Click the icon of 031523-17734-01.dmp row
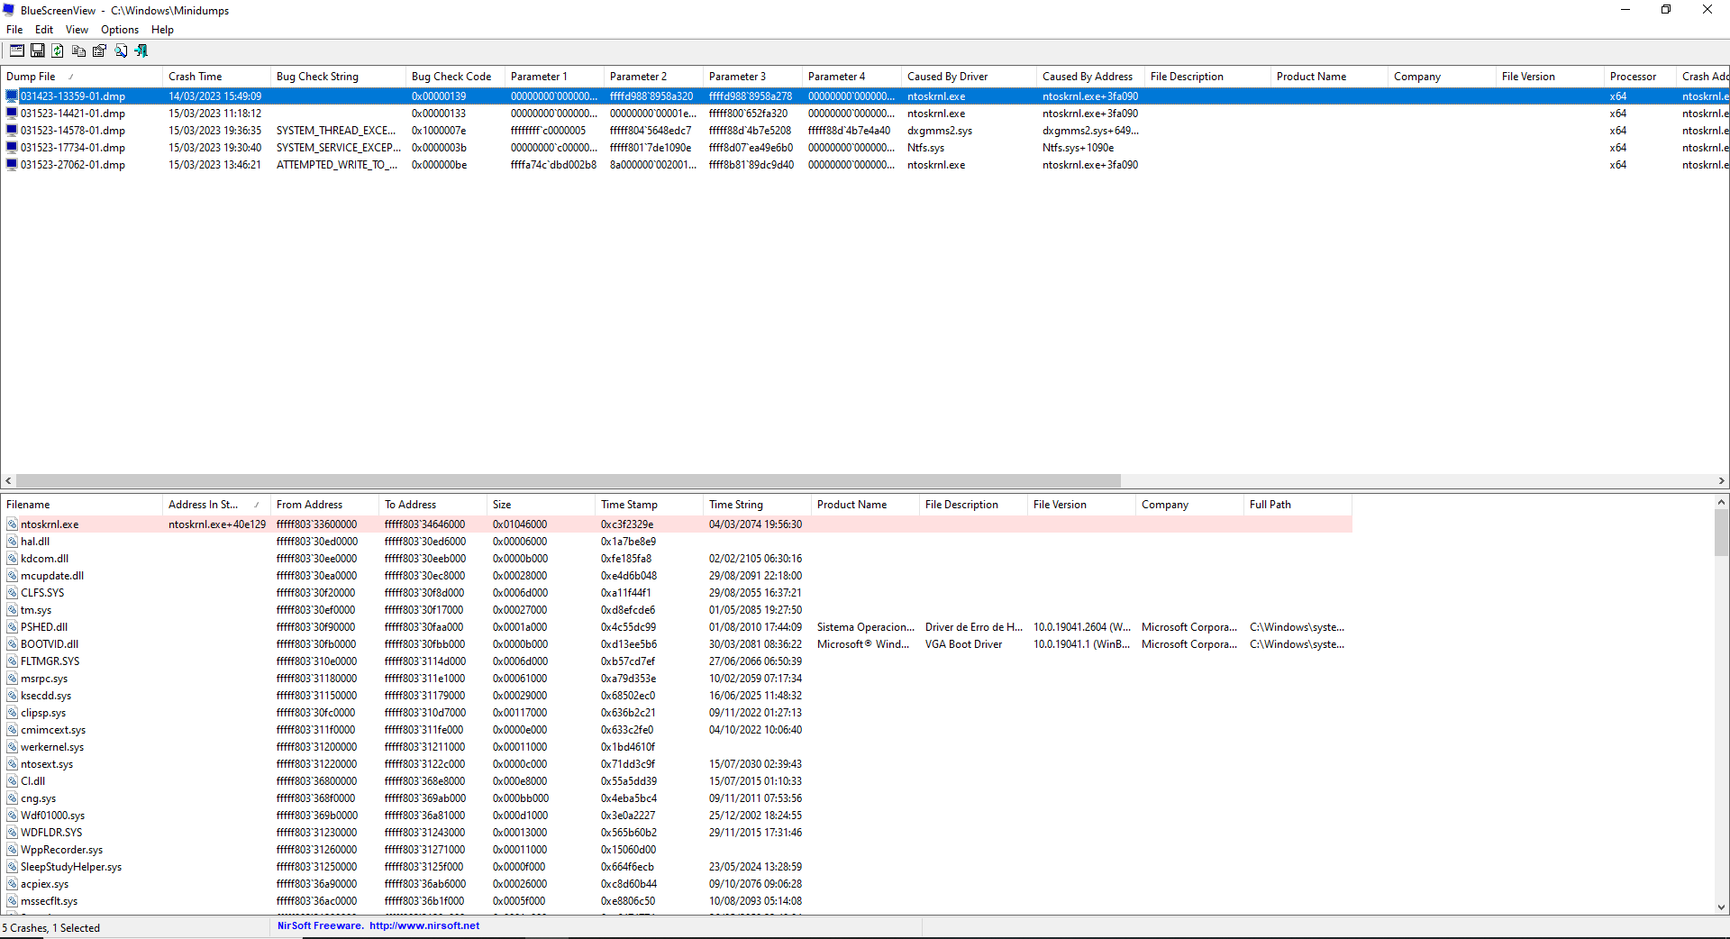The width and height of the screenshot is (1730, 939). click(x=12, y=148)
